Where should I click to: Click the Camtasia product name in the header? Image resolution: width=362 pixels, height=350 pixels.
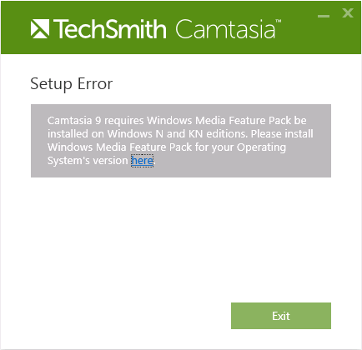tap(225, 29)
